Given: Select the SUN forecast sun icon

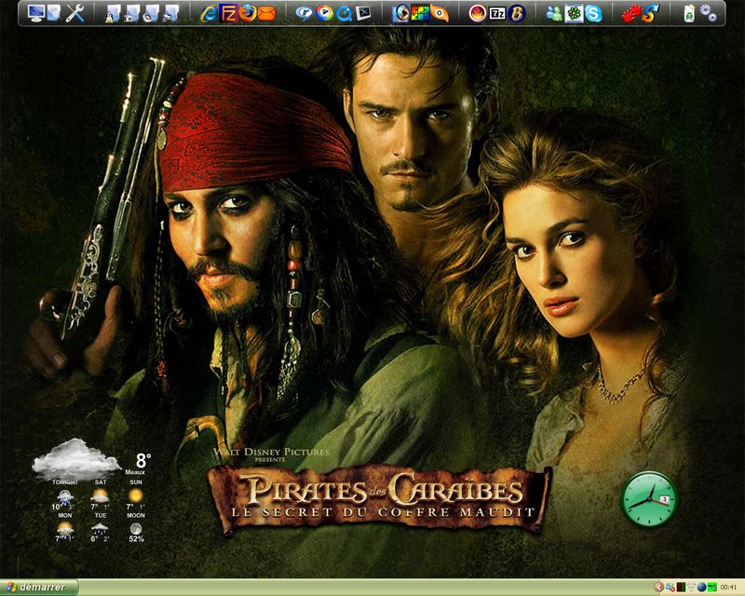Looking at the screenshot, I should click(x=136, y=495).
